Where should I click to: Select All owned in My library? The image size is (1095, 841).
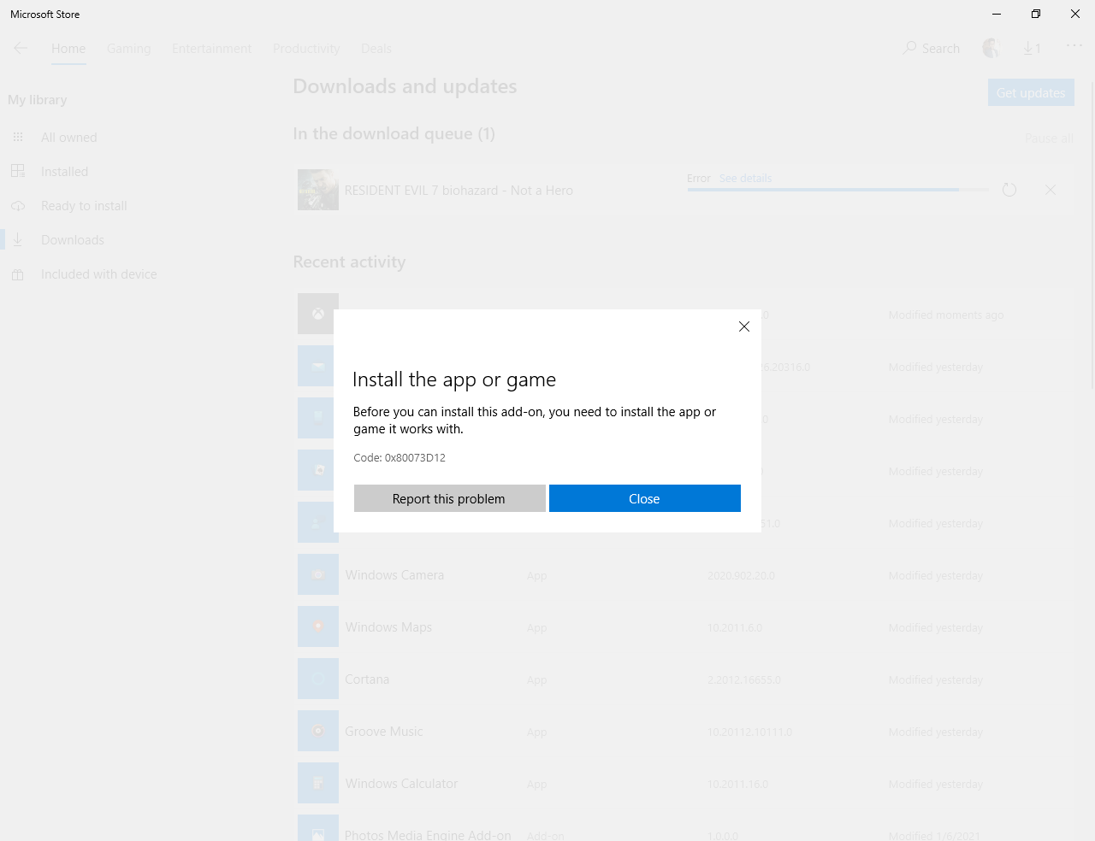[68, 138]
